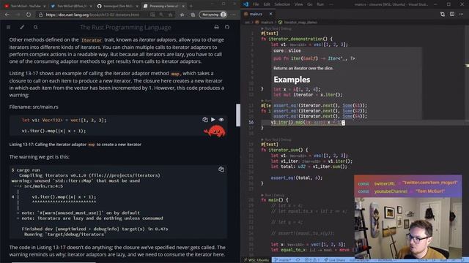This screenshot has width=469, height=263.
Task: Click the master branch status item
Action: (x=283, y=260)
